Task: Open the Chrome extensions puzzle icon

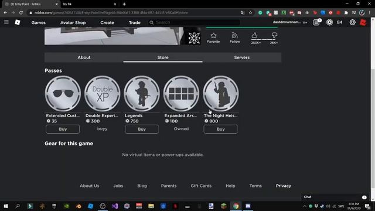Action: (x=346, y=13)
